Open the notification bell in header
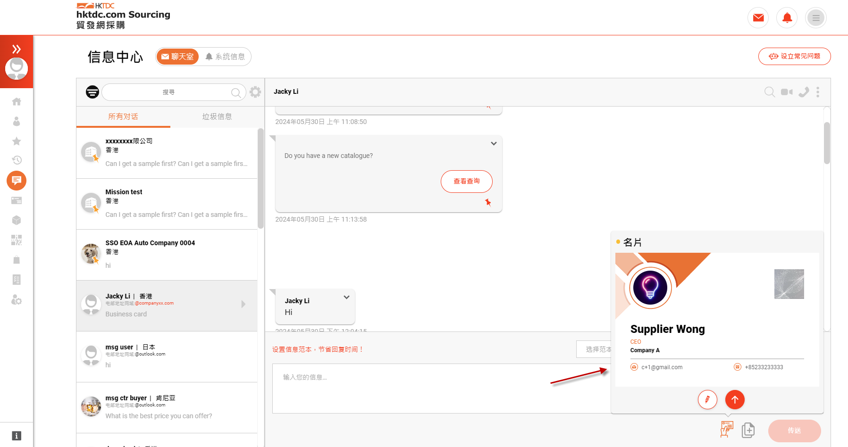848x447 pixels. (x=787, y=18)
